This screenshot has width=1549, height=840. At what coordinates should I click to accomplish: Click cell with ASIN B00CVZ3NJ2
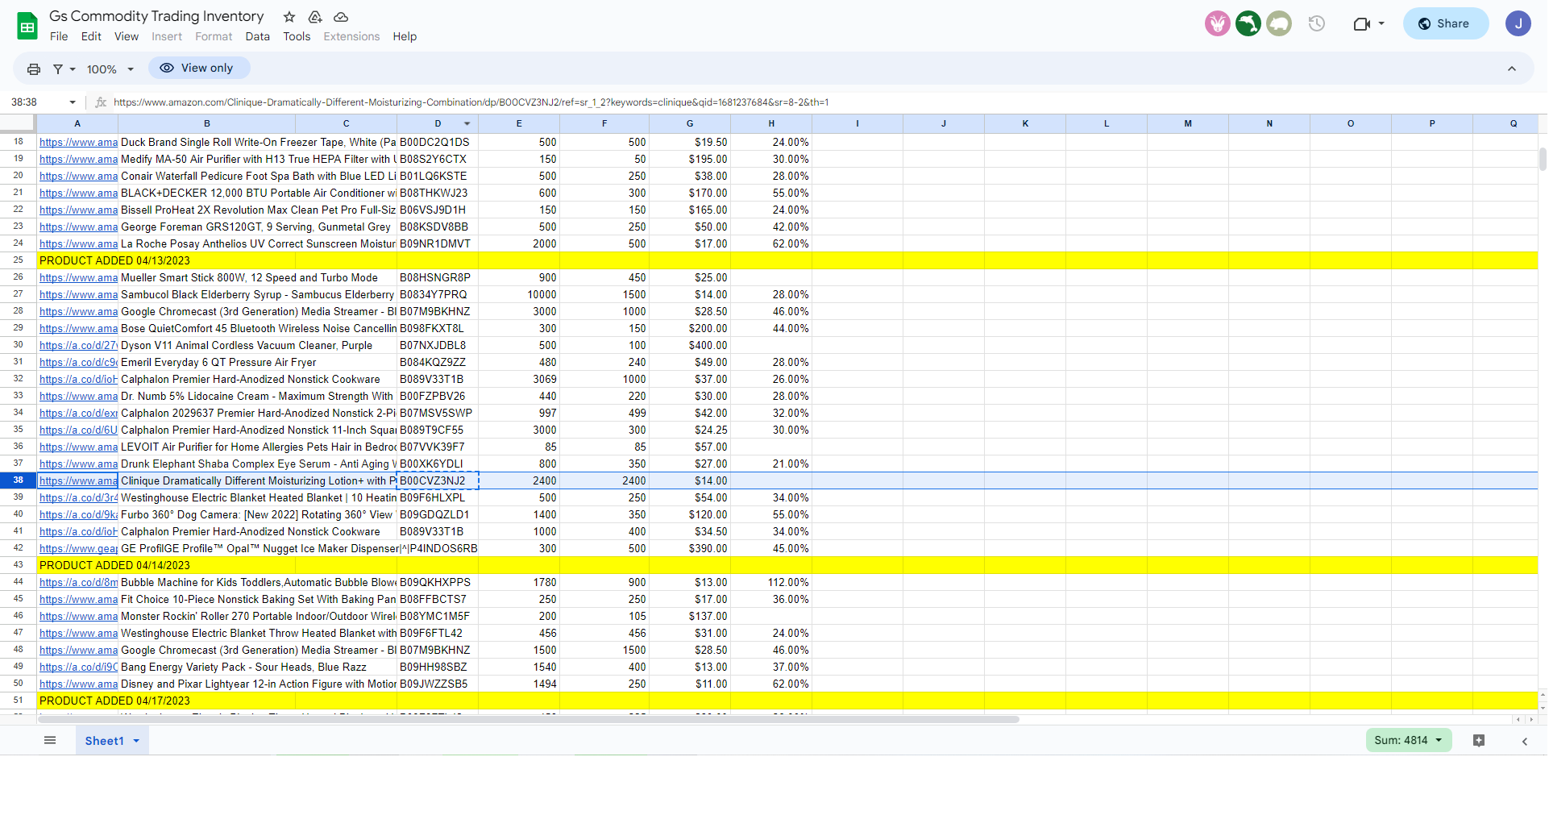pyautogui.click(x=438, y=480)
